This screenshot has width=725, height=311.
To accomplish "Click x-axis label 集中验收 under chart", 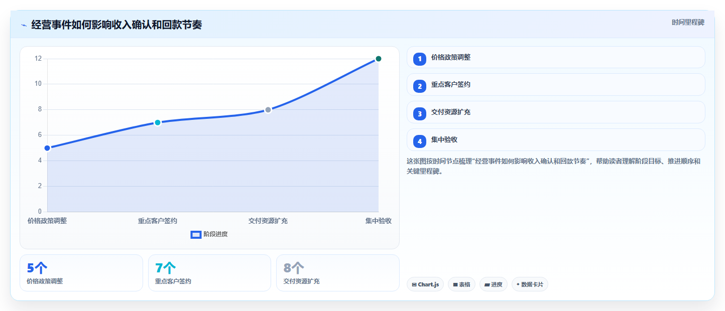I will (x=379, y=221).
